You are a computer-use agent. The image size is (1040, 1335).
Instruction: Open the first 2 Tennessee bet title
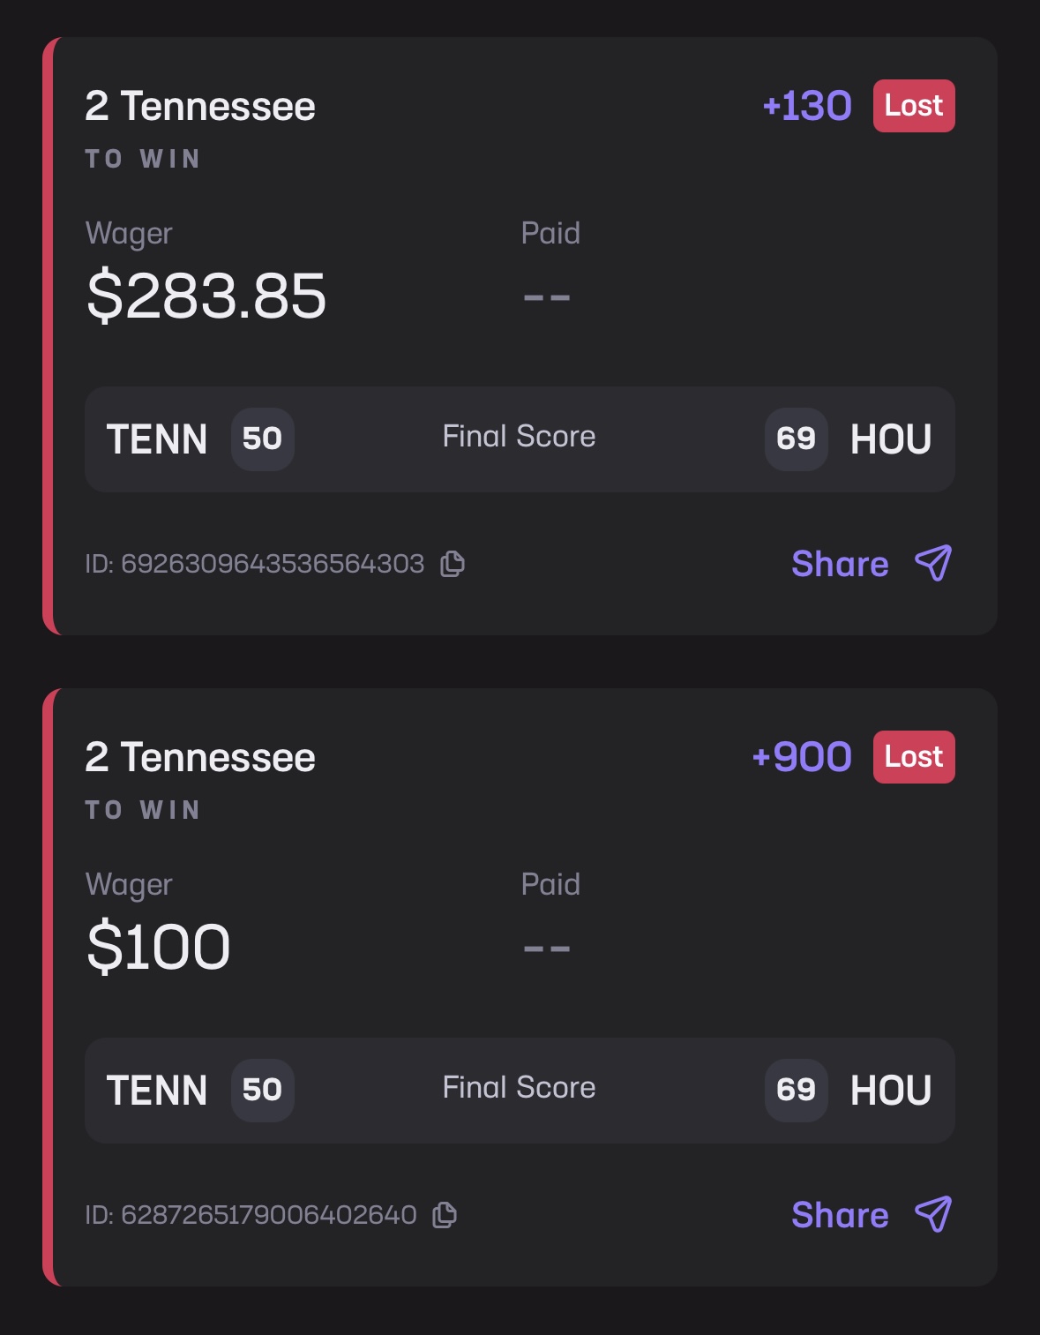200,107
